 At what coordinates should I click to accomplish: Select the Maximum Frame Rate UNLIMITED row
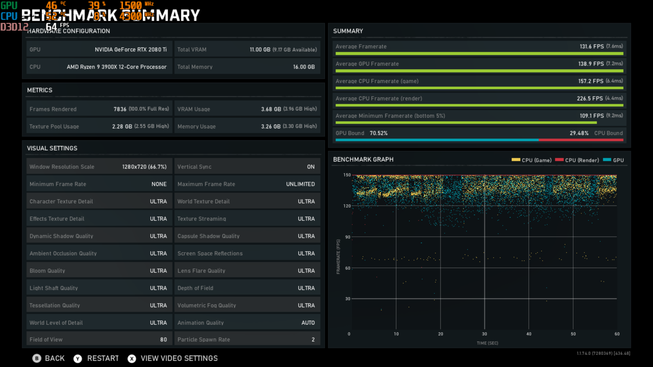[247, 184]
